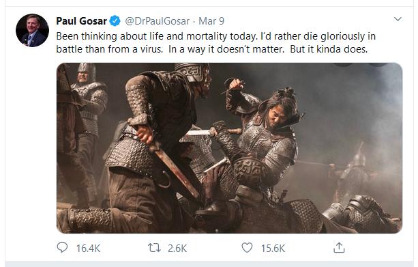Open the Paul Gosar display name link
Screen dimensions: 418x267
coord(81,20)
